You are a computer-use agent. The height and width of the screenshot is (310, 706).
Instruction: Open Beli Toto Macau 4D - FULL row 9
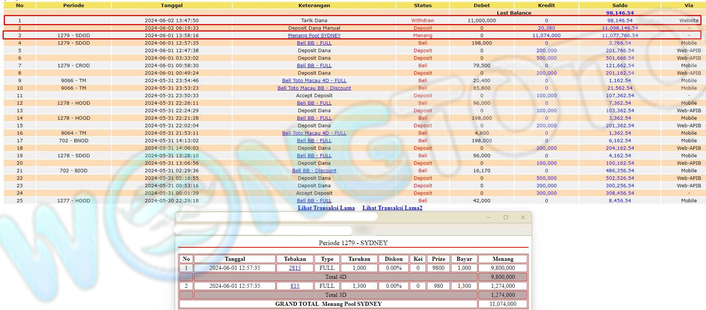314,81
